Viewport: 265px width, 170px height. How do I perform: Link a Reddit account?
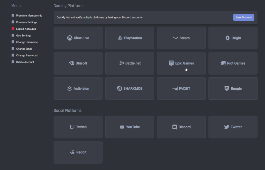[x=78, y=152]
